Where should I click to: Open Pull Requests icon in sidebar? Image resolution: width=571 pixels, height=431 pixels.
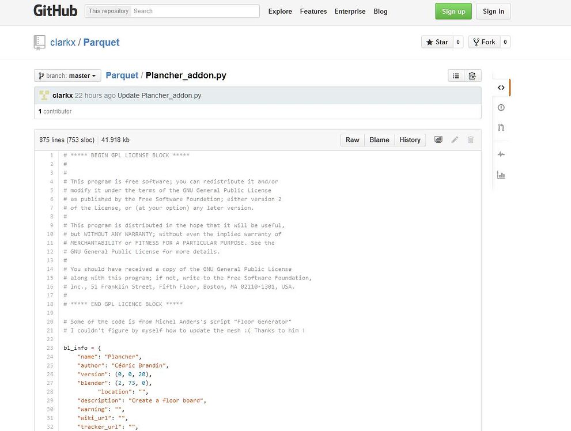tap(501, 127)
